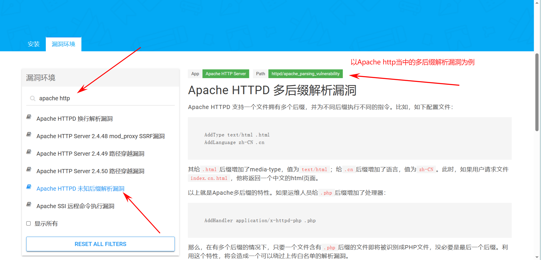Image resolution: width=541 pixels, height=260 pixels.
Task: Click the Apache HTTP Server app tag
Action: (x=226, y=74)
